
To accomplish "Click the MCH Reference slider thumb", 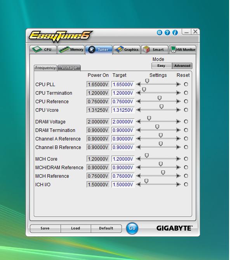I will click(163, 173).
